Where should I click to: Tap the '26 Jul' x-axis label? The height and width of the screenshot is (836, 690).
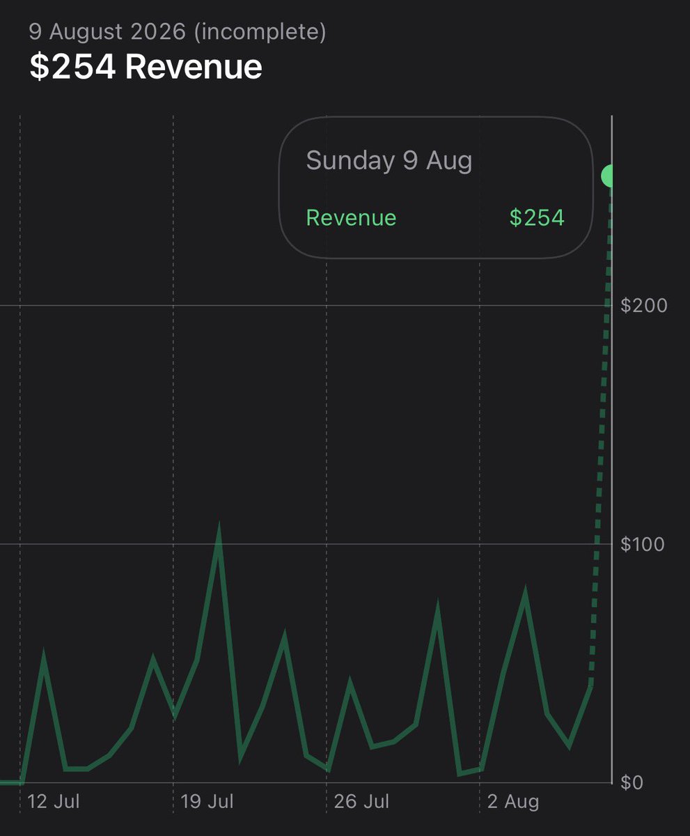(x=361, y=802)
